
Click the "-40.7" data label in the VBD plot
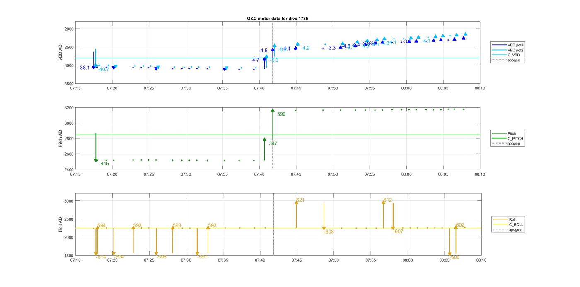pyautogui.click(x=103, y=70)
